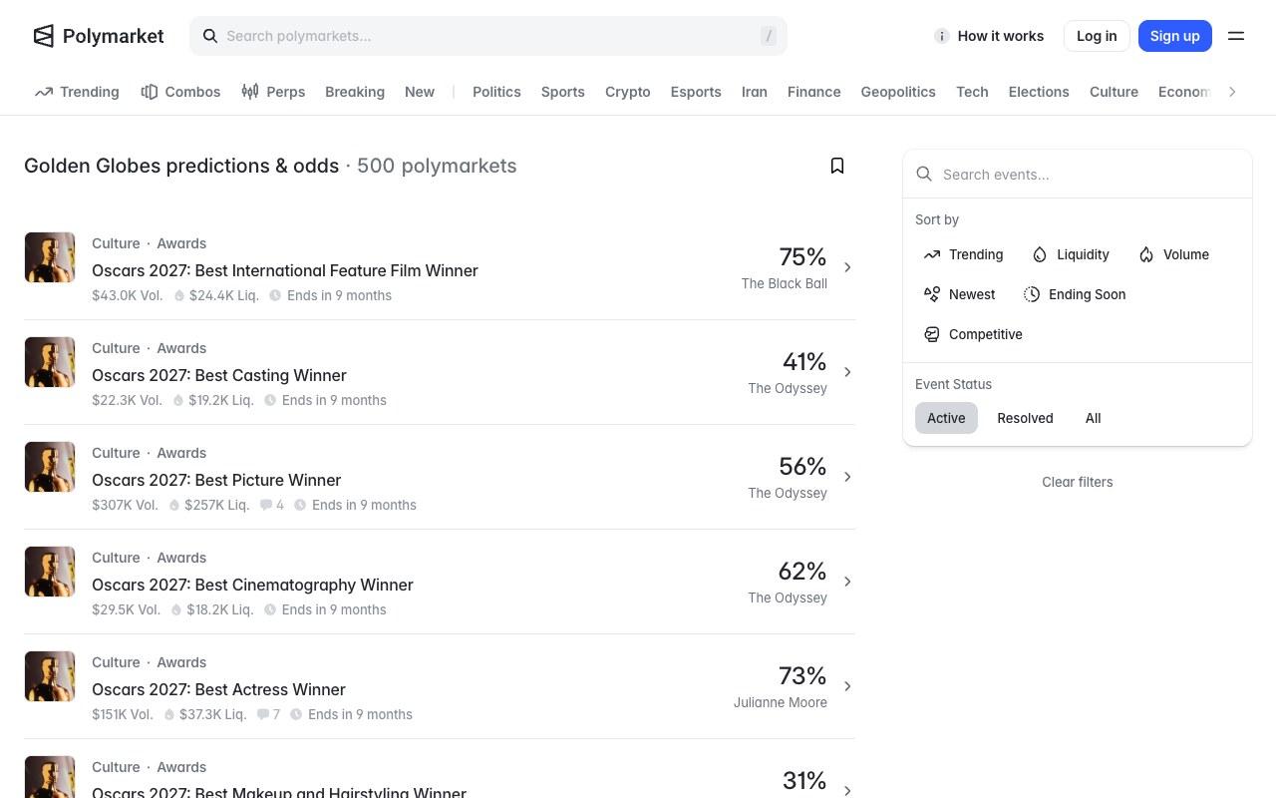
Task: Click the Combos icon in nav bar
Action: pyautogui.click(x=150, y=92)
